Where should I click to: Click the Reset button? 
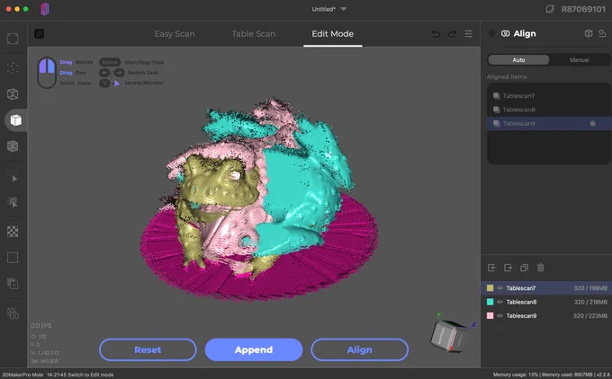click(148, 349)
